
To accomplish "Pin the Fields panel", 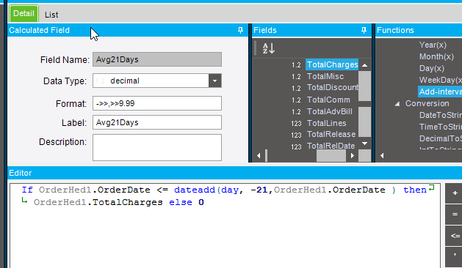I will 364,30.
